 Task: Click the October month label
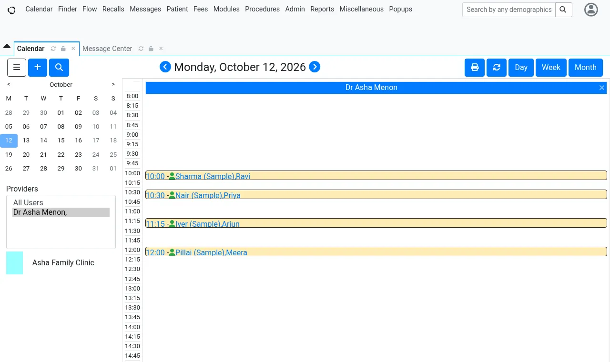61,84
